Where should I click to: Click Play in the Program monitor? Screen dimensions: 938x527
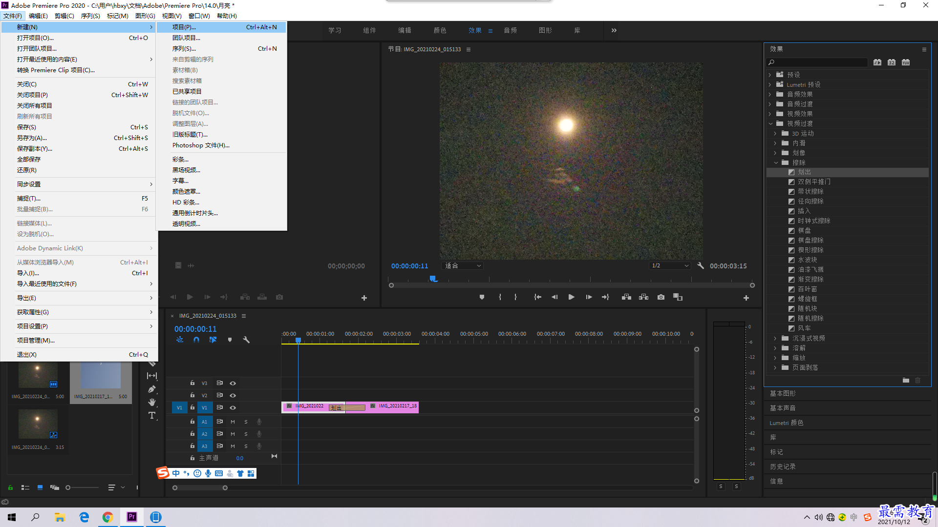[x=571, y=297]
